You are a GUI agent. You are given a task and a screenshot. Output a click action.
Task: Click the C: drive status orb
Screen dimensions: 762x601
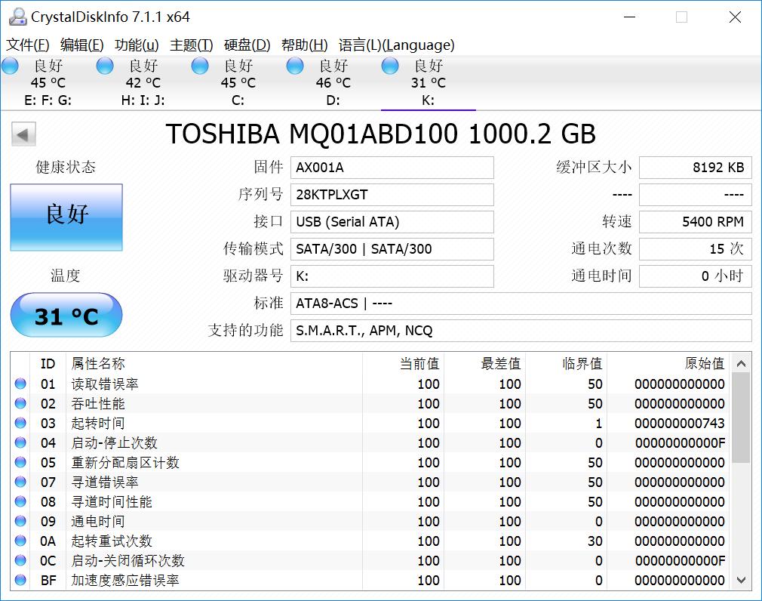click(x=200, y=66)
